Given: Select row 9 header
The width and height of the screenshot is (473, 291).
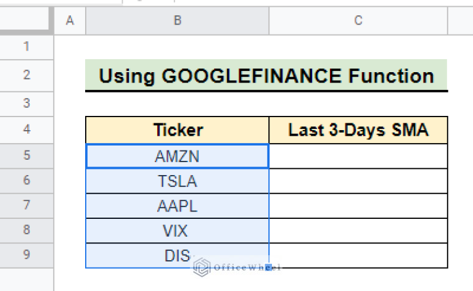Looking at the screenshot, I should click(x=27, y=255).
